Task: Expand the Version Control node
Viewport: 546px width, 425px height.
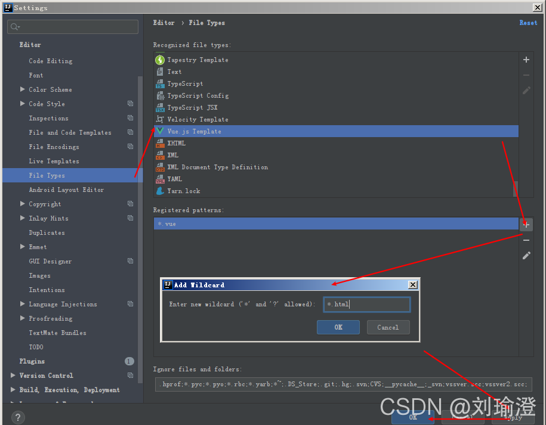Action: pyautogui.click(x=13, y=376)
